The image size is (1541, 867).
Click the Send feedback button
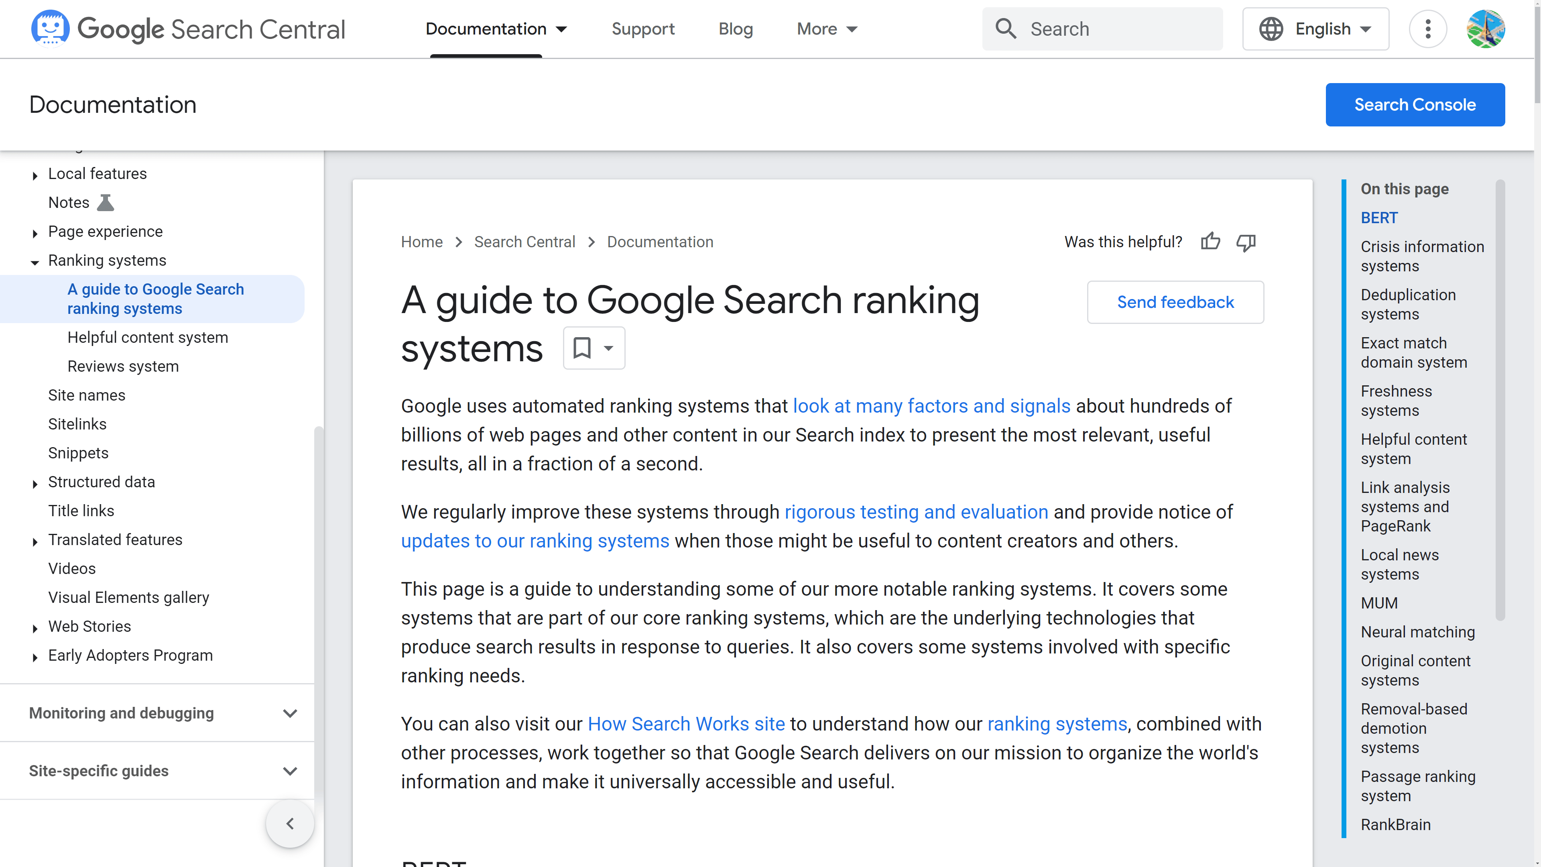[x=1175, y=302]
